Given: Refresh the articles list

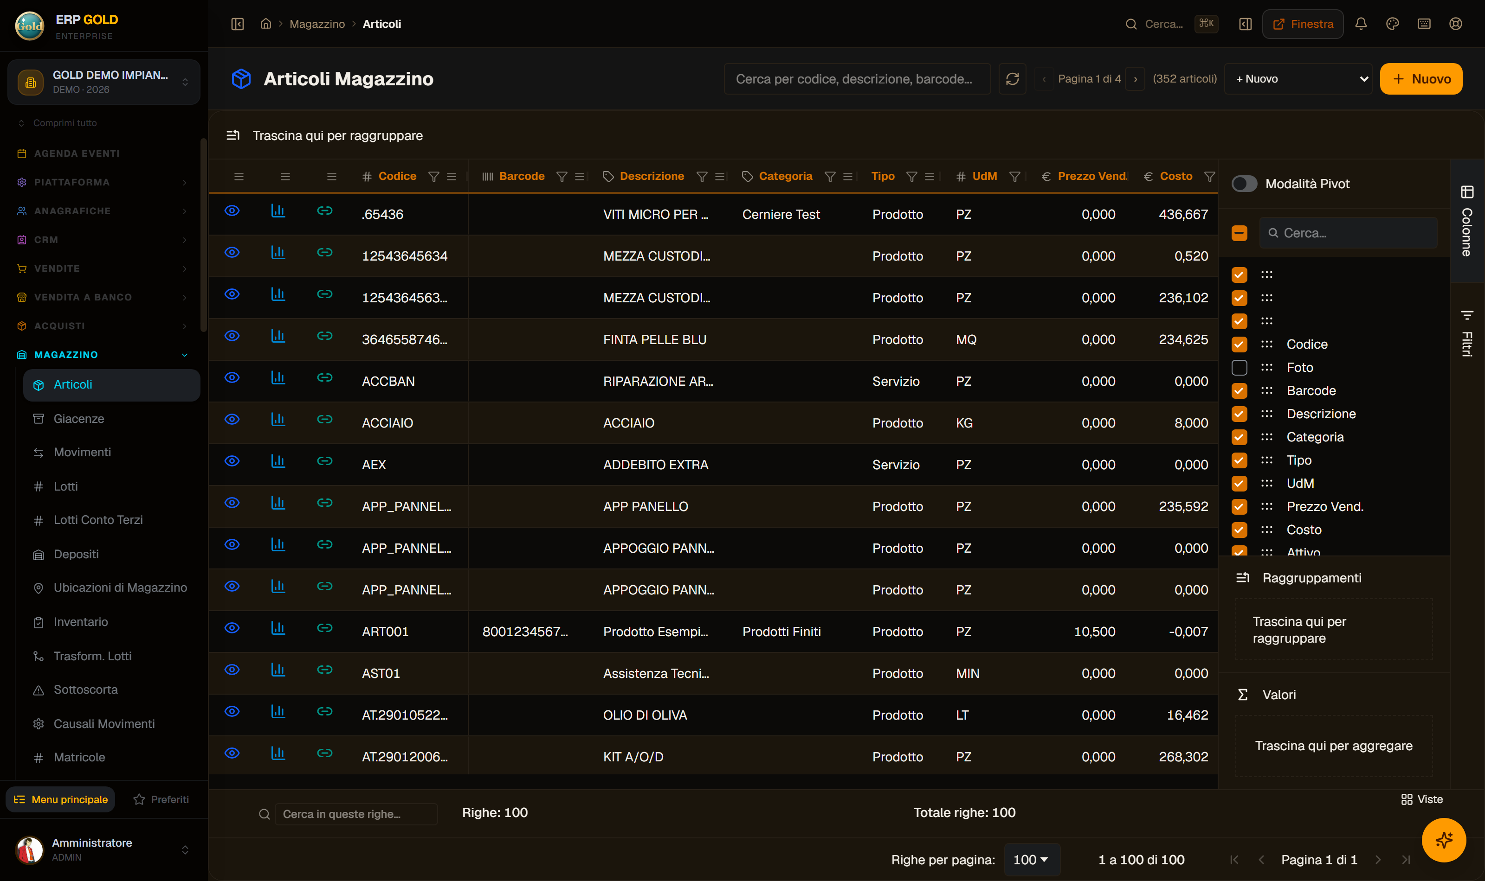Looking at the screenshot, I should coord(1012,79).
